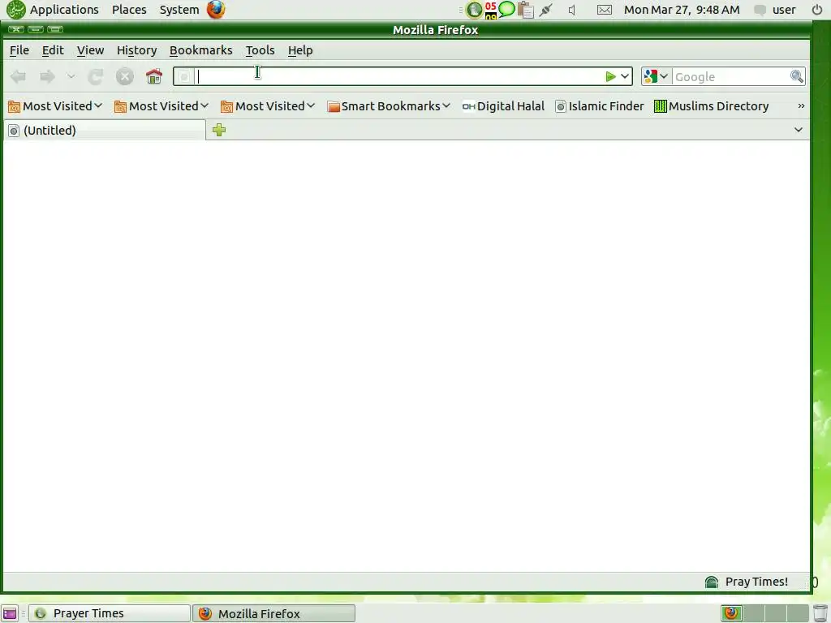The width and height of the screenshot is (831, 623).
Task: Click the green Go arrow
Action: coord(610,77)
